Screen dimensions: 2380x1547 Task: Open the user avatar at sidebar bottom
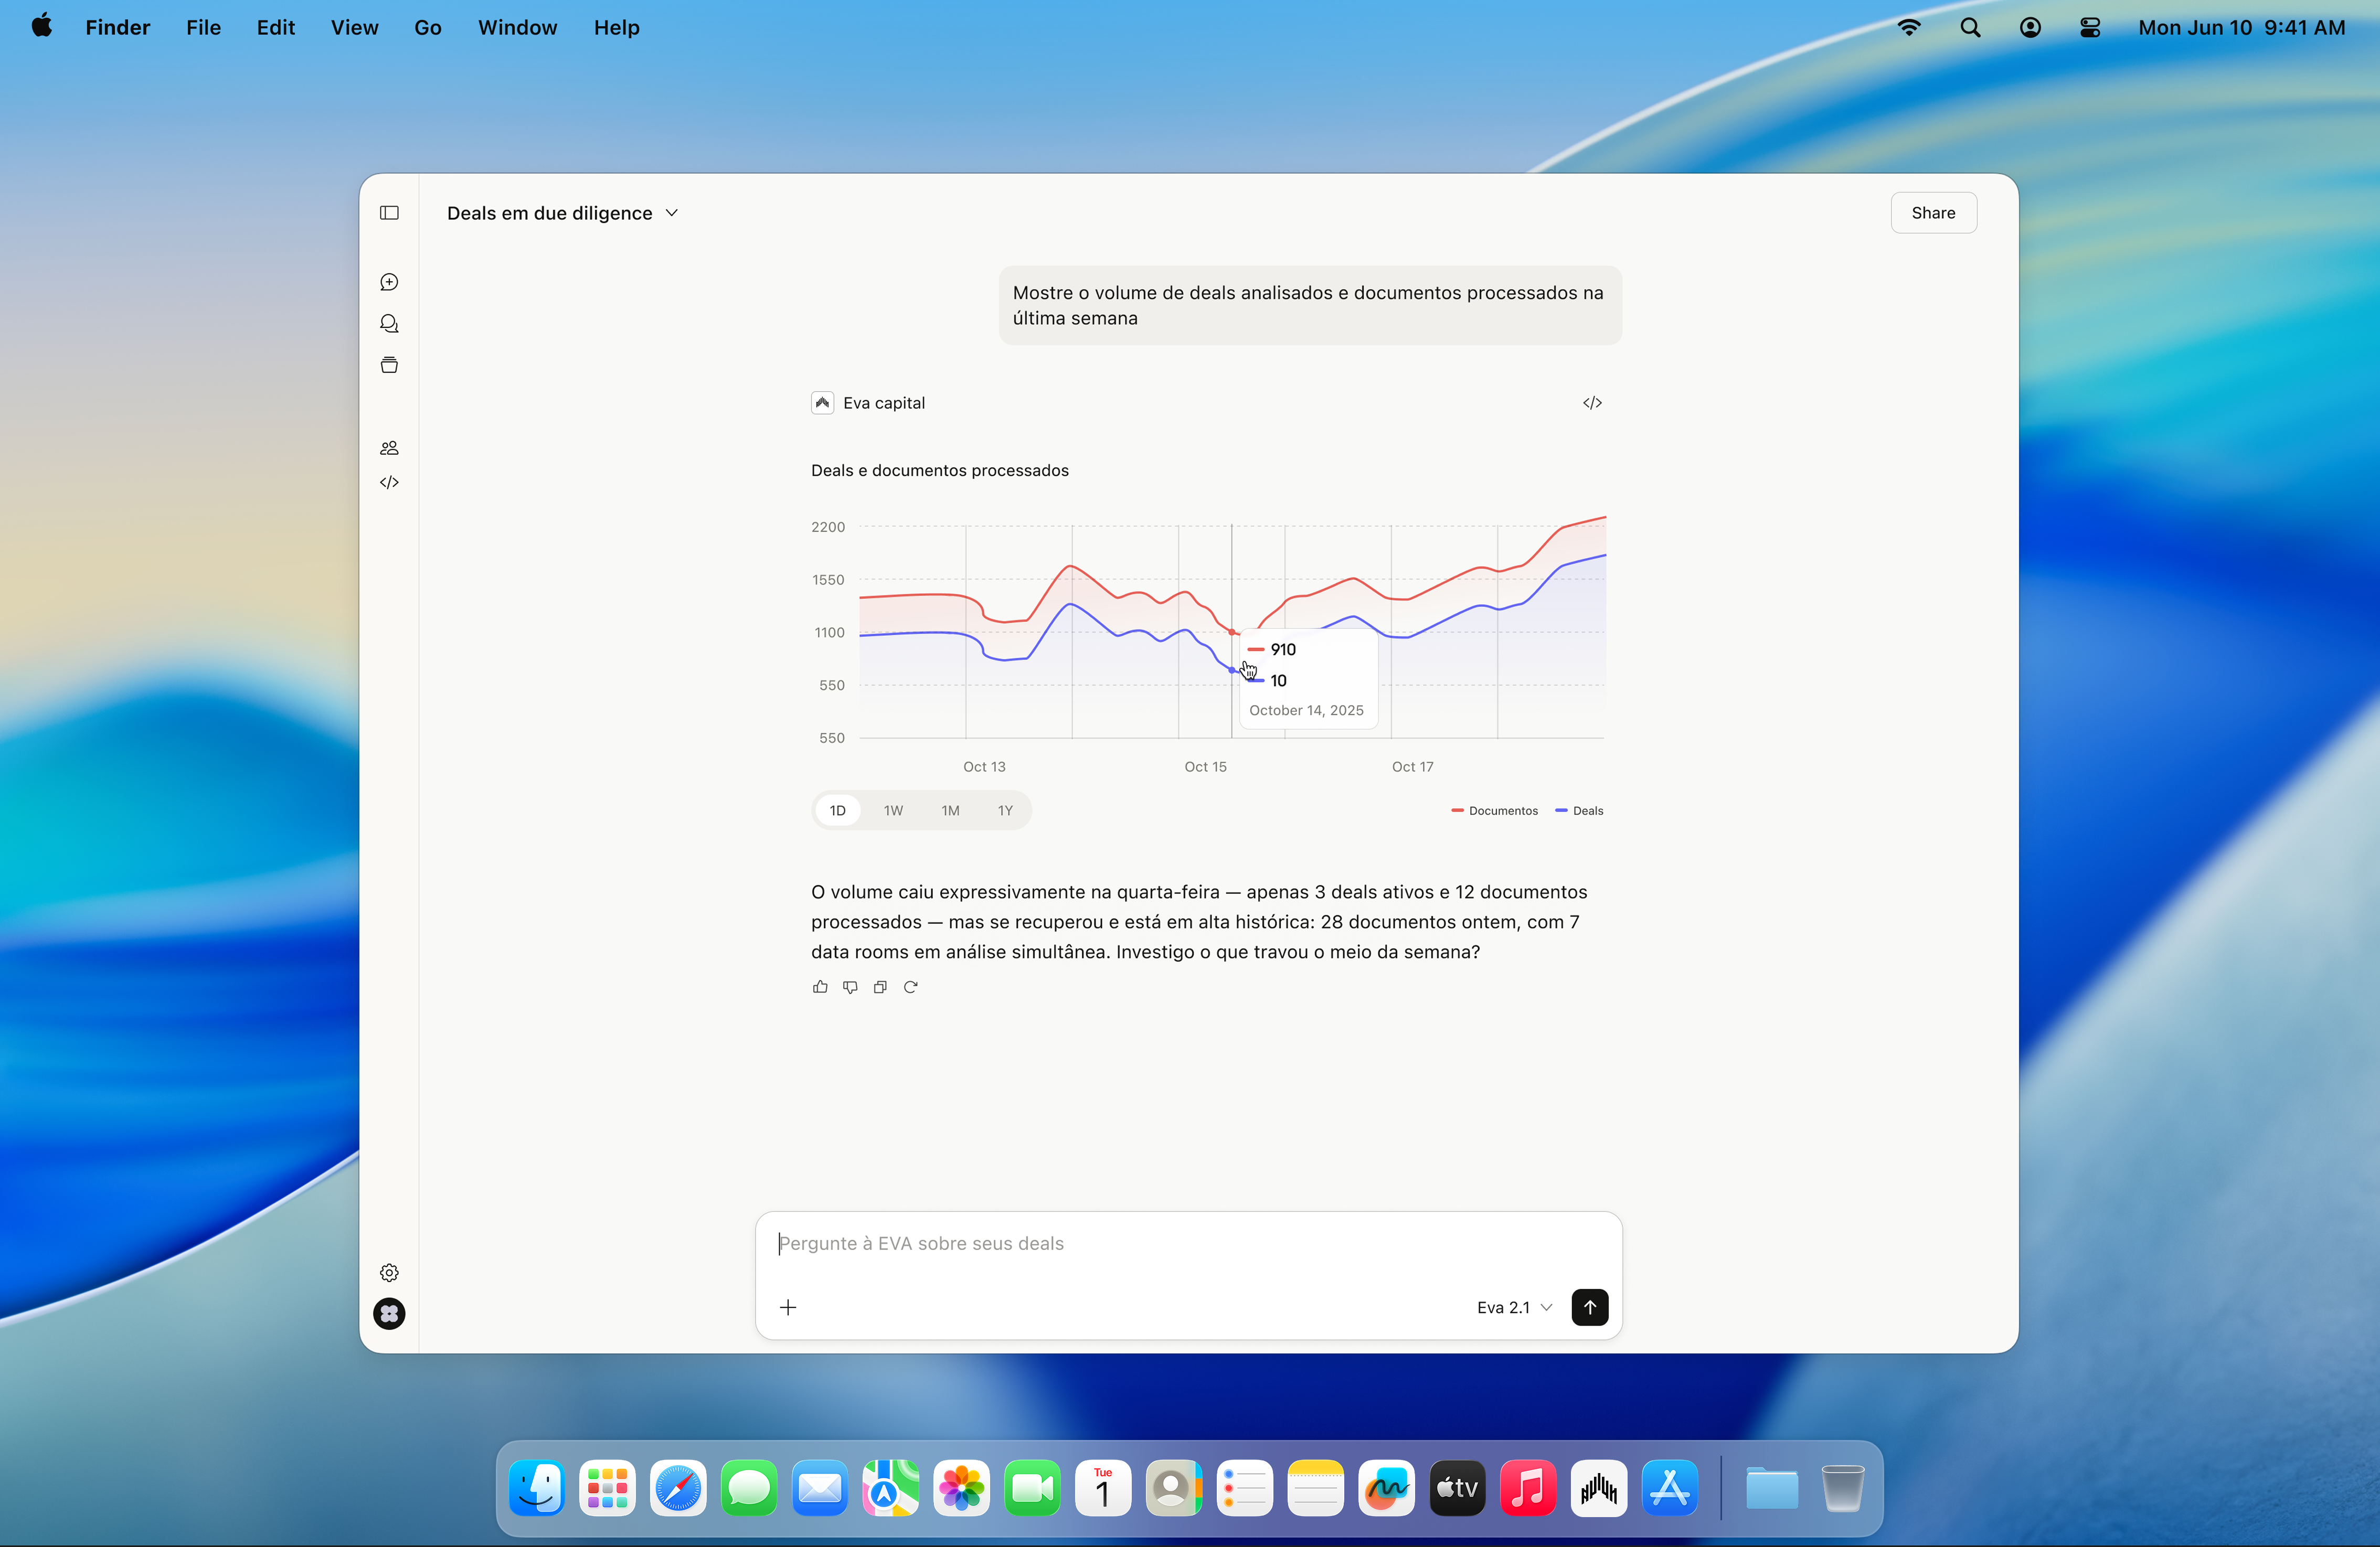pyautogui.click(x=389, y=1313)
